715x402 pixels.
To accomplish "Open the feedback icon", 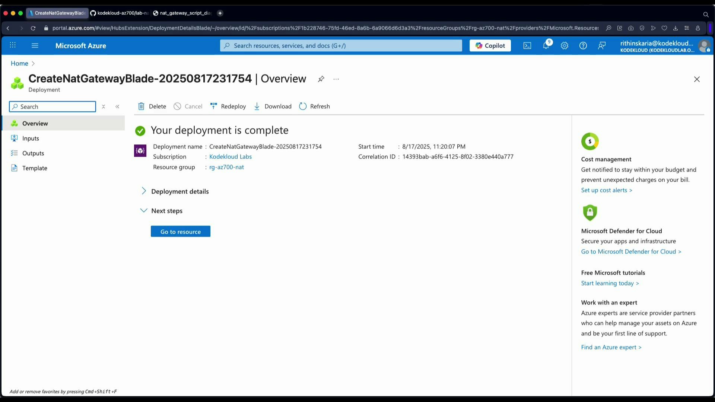I will pos(602,45).
